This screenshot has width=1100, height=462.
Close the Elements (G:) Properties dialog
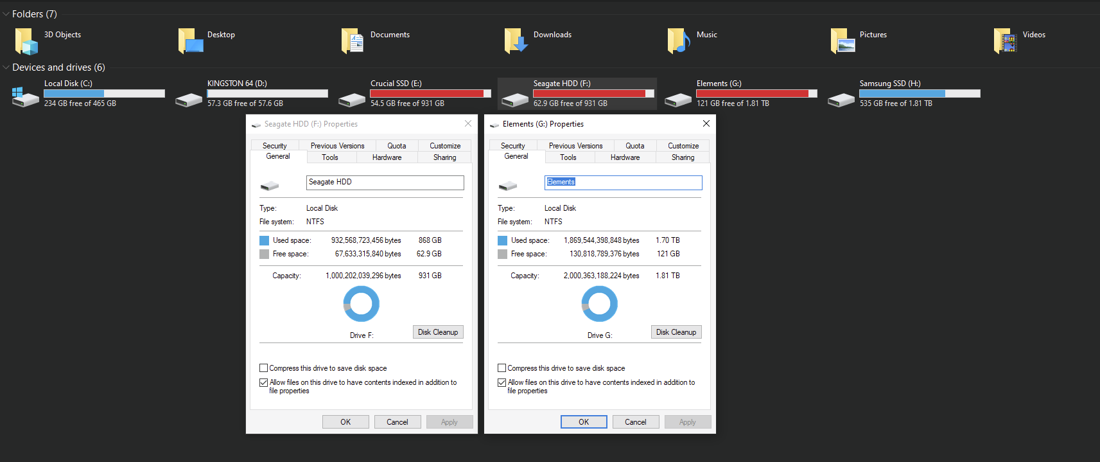tap(706, 123)
